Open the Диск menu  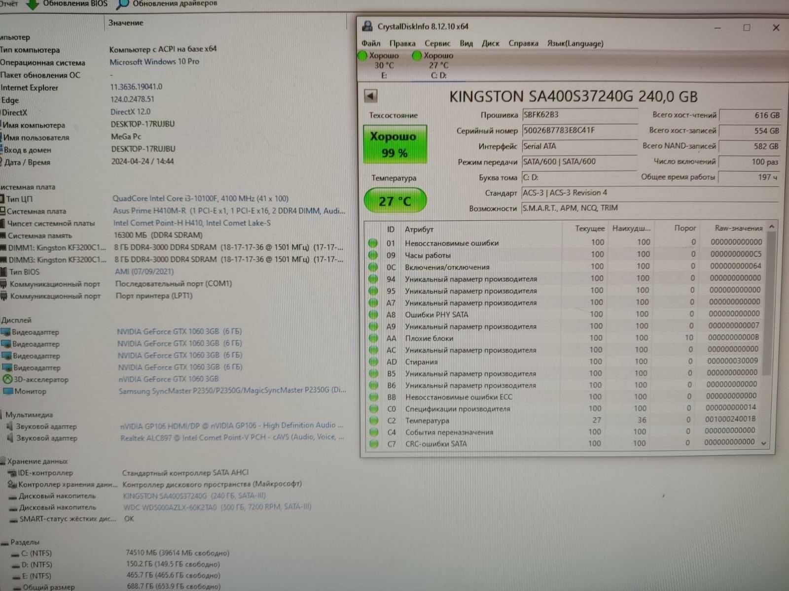[x=491, y=43]
